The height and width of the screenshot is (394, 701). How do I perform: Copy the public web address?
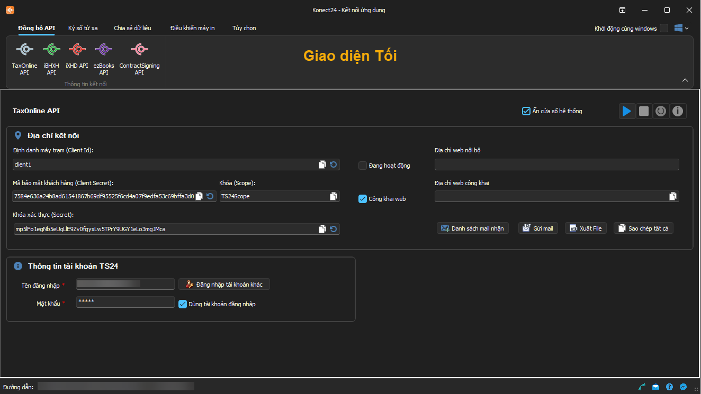tap(673, 196)
